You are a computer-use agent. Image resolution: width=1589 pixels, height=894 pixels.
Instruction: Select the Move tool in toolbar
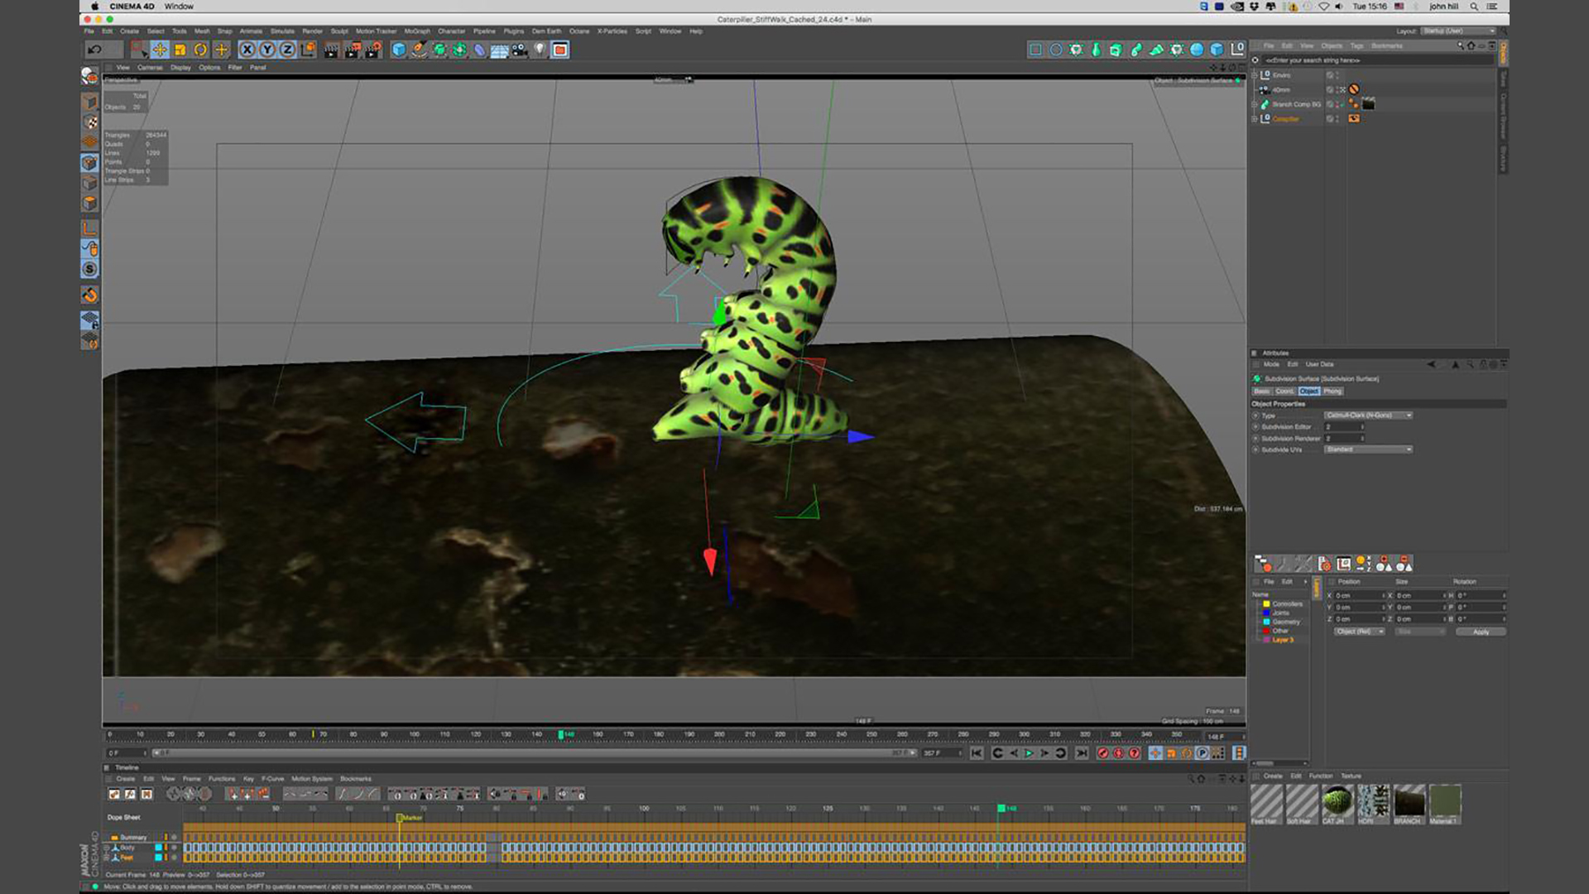[160, 50]
